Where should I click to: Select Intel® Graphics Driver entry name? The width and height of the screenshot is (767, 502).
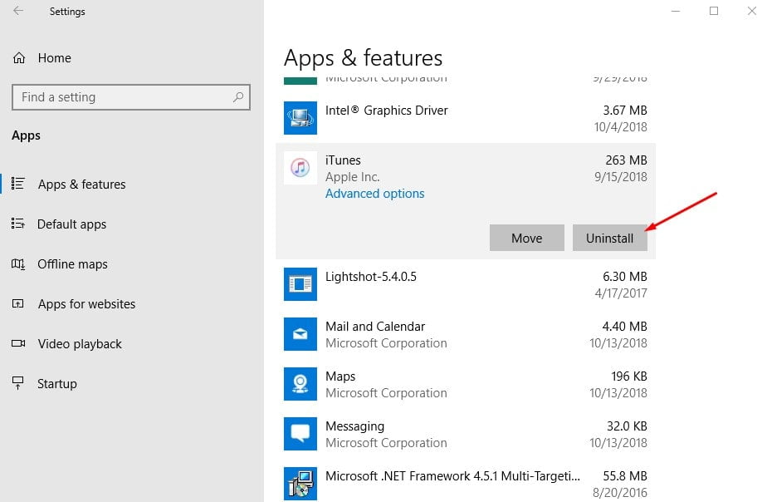coord(387,111)
